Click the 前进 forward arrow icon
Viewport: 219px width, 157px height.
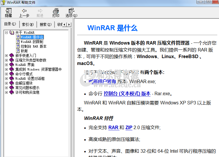click(x=40, y=11)
